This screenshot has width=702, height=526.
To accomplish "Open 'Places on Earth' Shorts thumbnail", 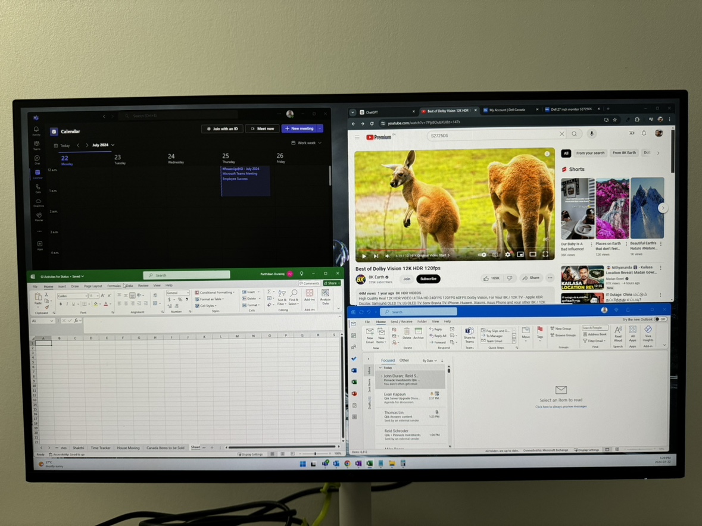I will pos(612,208).
